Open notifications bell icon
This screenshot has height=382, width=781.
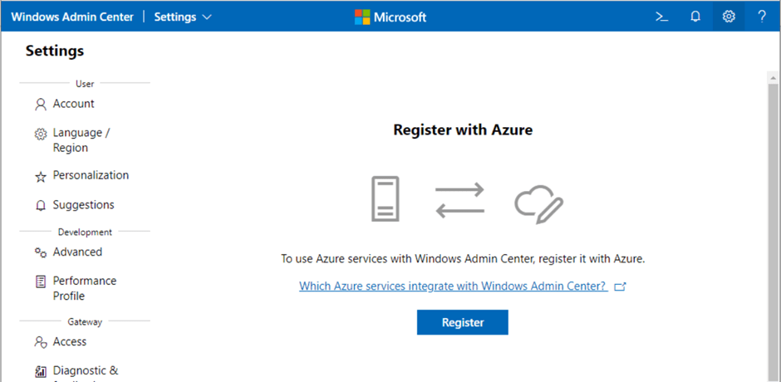click(x=695, y=17)
